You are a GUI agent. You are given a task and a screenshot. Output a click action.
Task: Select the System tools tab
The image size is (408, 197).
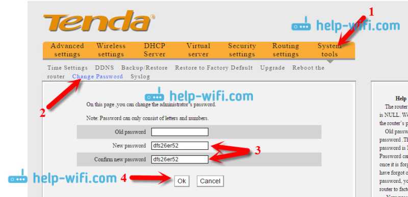pos(329,50)
